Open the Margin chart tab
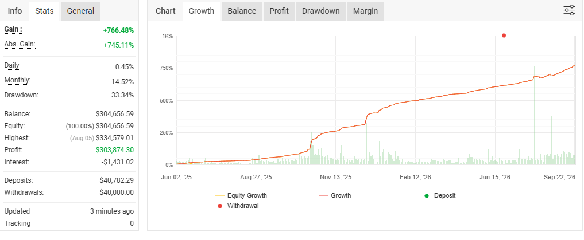584x240 pixels. (365, 11)
